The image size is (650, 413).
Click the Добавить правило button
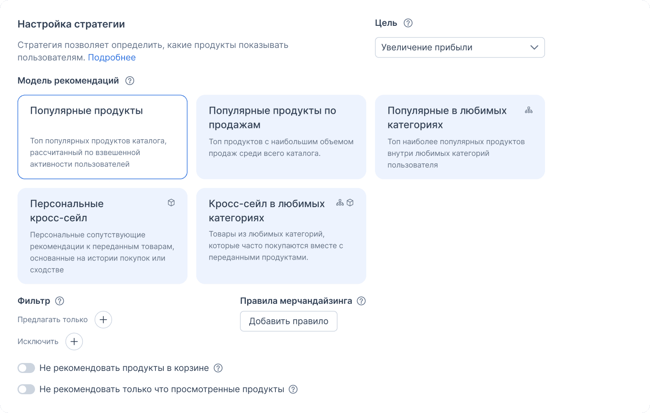coord(288,321)
